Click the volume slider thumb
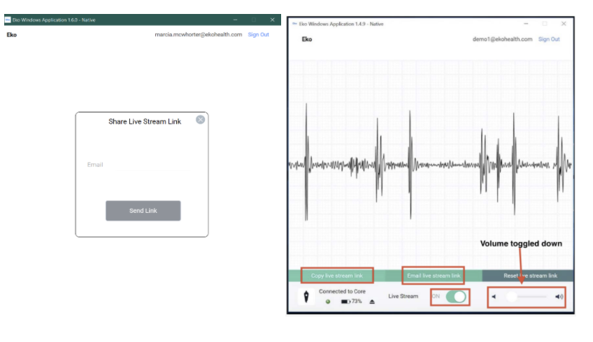The height and width of the screenshot is (342, 593). click(x=511, y=297)
